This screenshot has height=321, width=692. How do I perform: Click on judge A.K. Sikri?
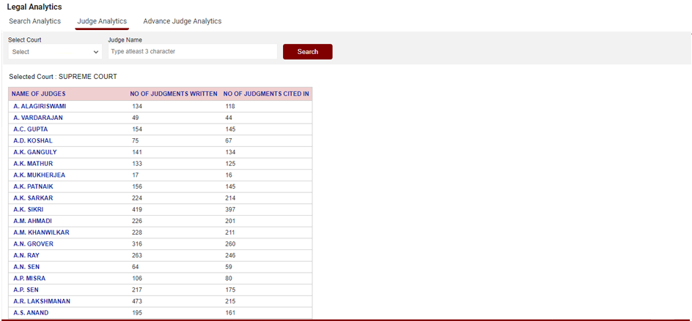pos(28,209)
